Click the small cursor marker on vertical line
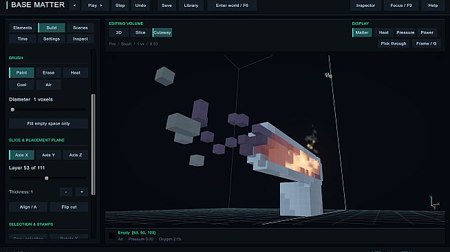The height and width of the screenshot is (252, 450). point(328,75)
